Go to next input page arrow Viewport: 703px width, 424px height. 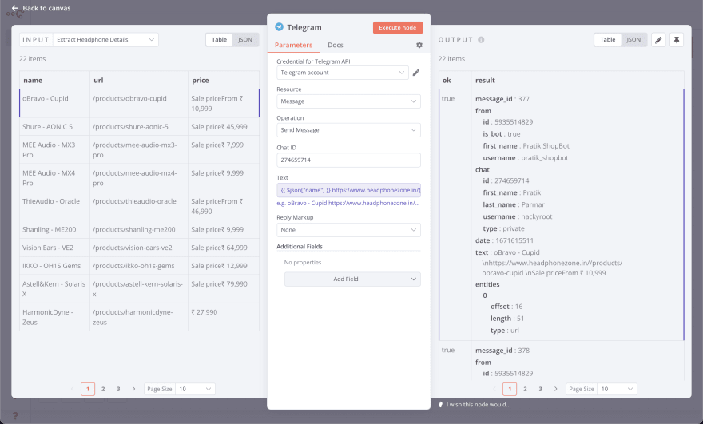[133, 389]
